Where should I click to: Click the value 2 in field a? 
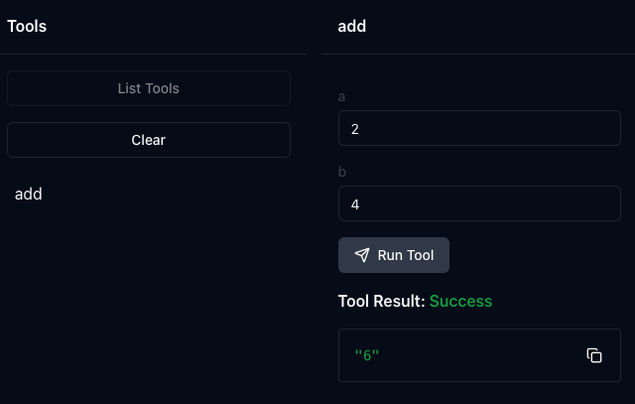(x=355, y=130)
